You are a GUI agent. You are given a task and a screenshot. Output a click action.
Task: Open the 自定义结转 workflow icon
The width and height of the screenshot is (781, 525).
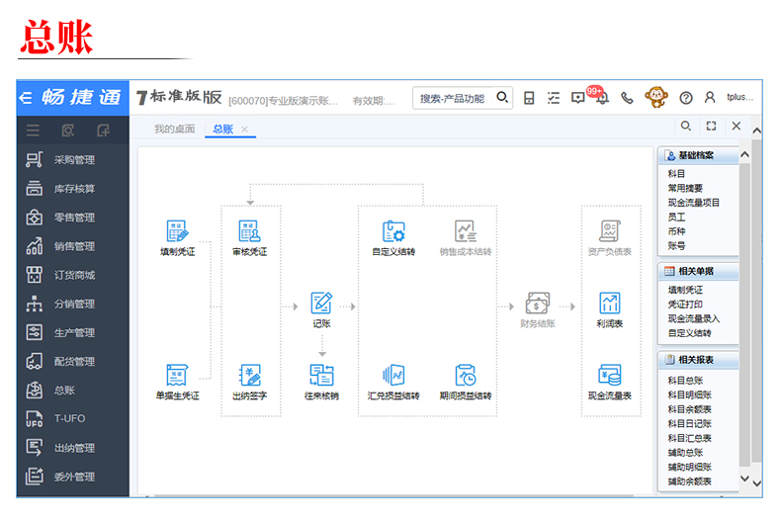393,231
